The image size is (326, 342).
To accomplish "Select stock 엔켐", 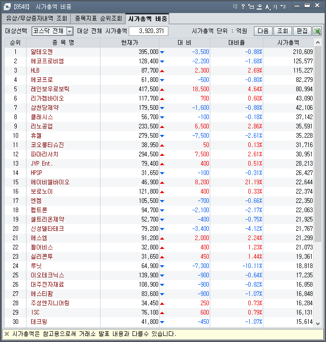I will tap(36, 201).
